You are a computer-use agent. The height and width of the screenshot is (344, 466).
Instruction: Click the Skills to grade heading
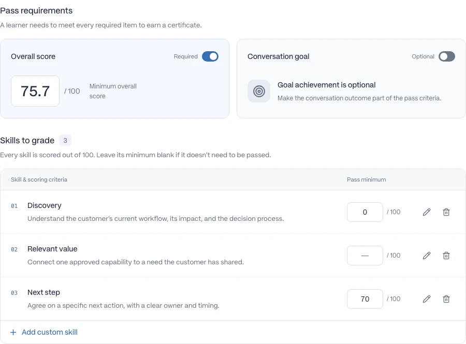27,140
